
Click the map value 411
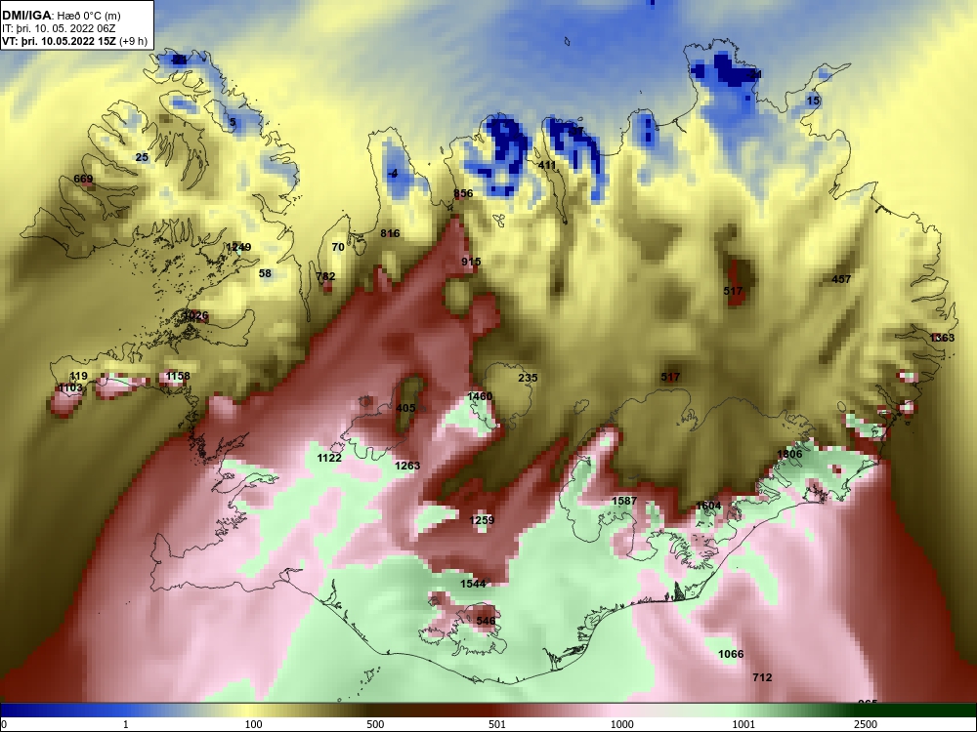click(x=547, y=165)
